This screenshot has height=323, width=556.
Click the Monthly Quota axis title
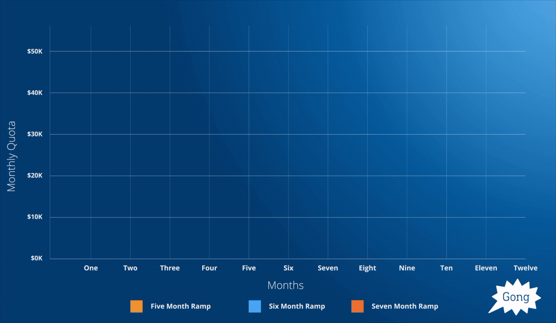coord(11,156)
